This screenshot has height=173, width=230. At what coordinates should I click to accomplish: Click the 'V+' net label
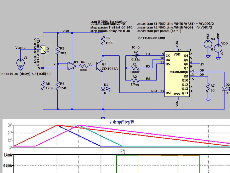click(x=40, y=68)
